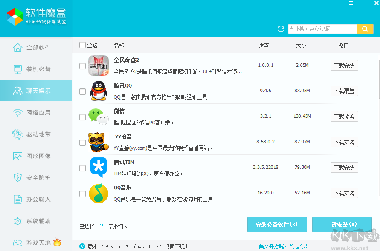
Task: Click the refresh icon beside search box
Action: [x=281, y=29]
